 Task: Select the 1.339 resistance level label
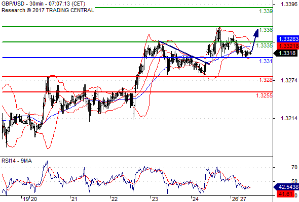[266, 11]
